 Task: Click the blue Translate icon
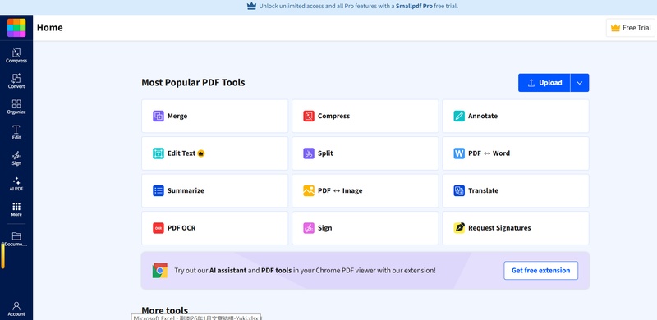click(459, 190)
